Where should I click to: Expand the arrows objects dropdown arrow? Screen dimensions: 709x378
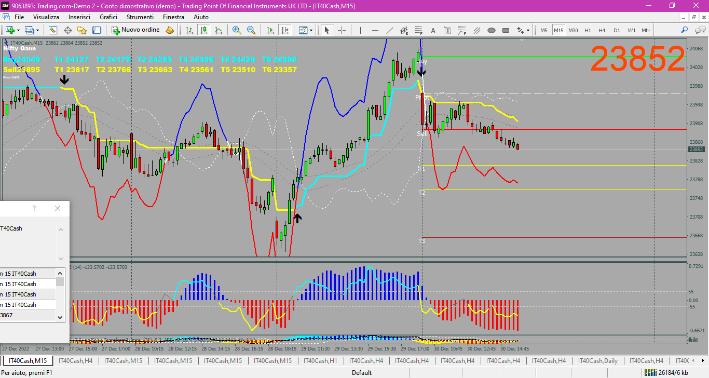coord(528,30)
